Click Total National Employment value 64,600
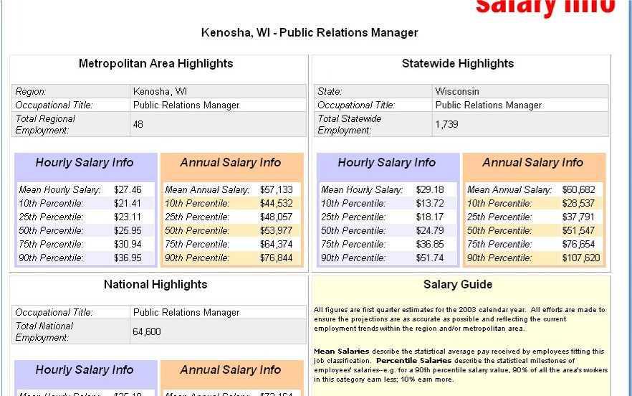 coord(146,332)
